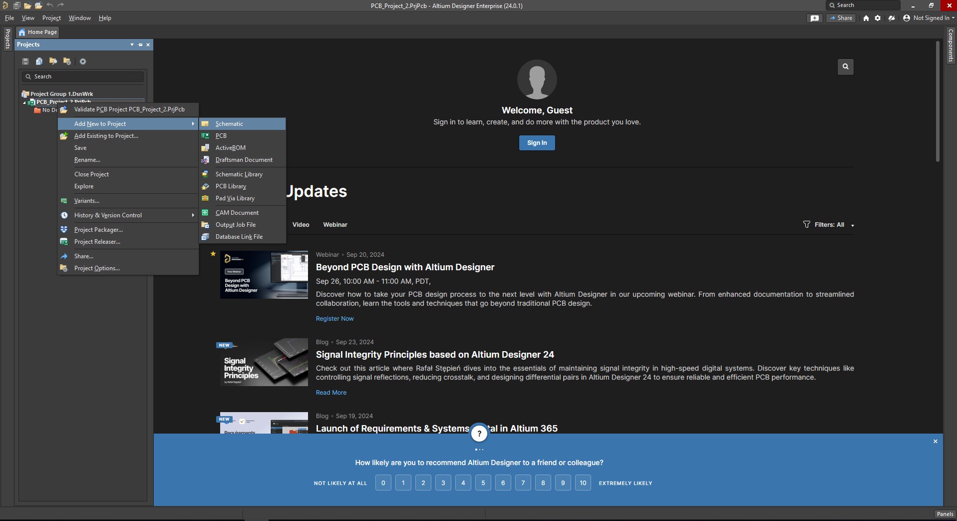The height and width of the screenshot is (521, 957).
Task: Click the Redo arrow in the title bar
Action: pyautogui.click(x=61, y=5)
